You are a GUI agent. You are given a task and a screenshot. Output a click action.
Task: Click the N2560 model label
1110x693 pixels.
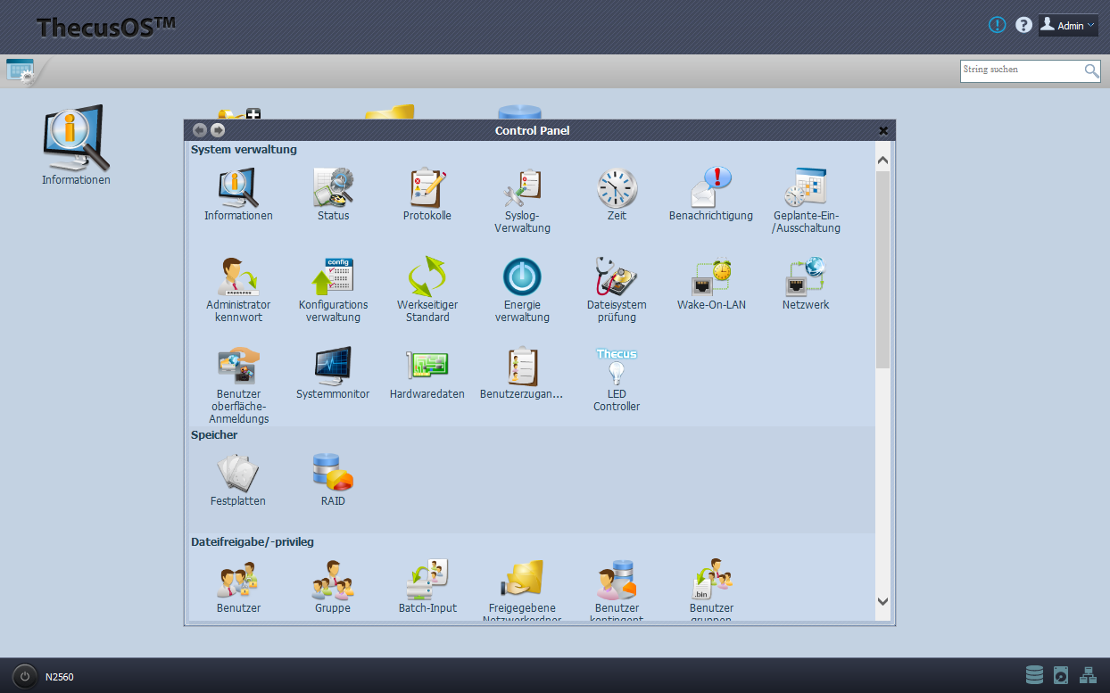[x=60, y=677]
